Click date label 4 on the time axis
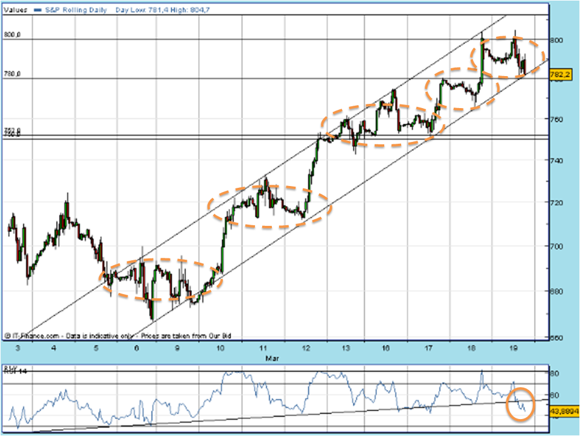 coord(54,348)
